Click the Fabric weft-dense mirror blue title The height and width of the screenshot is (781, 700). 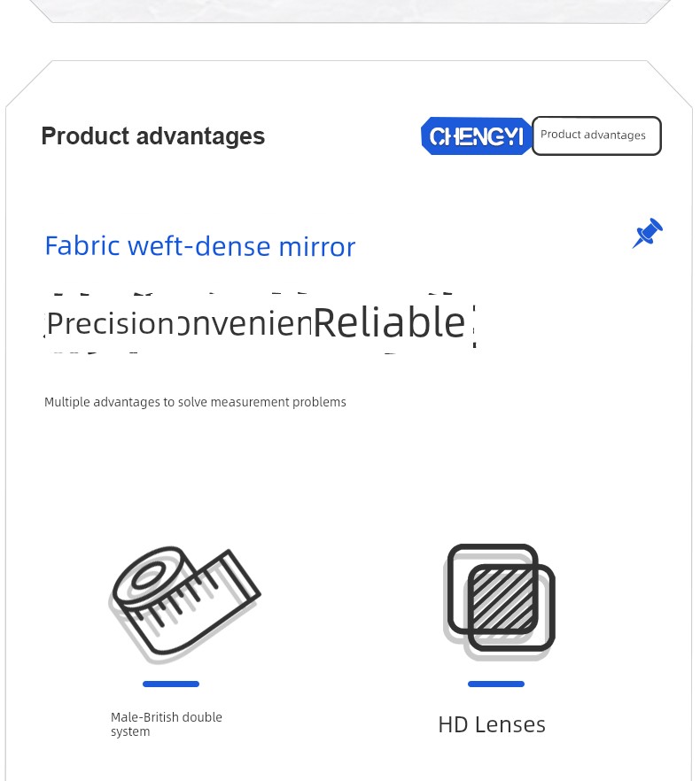pos(200,246)
